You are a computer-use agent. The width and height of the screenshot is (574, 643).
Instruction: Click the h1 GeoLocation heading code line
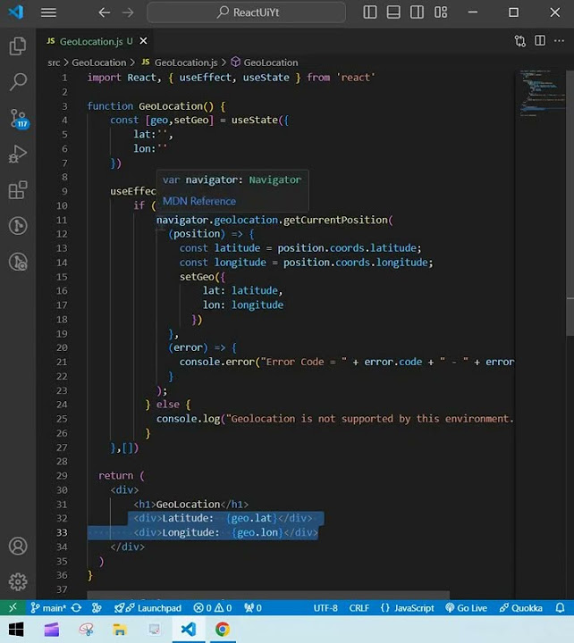pos(191,505)
